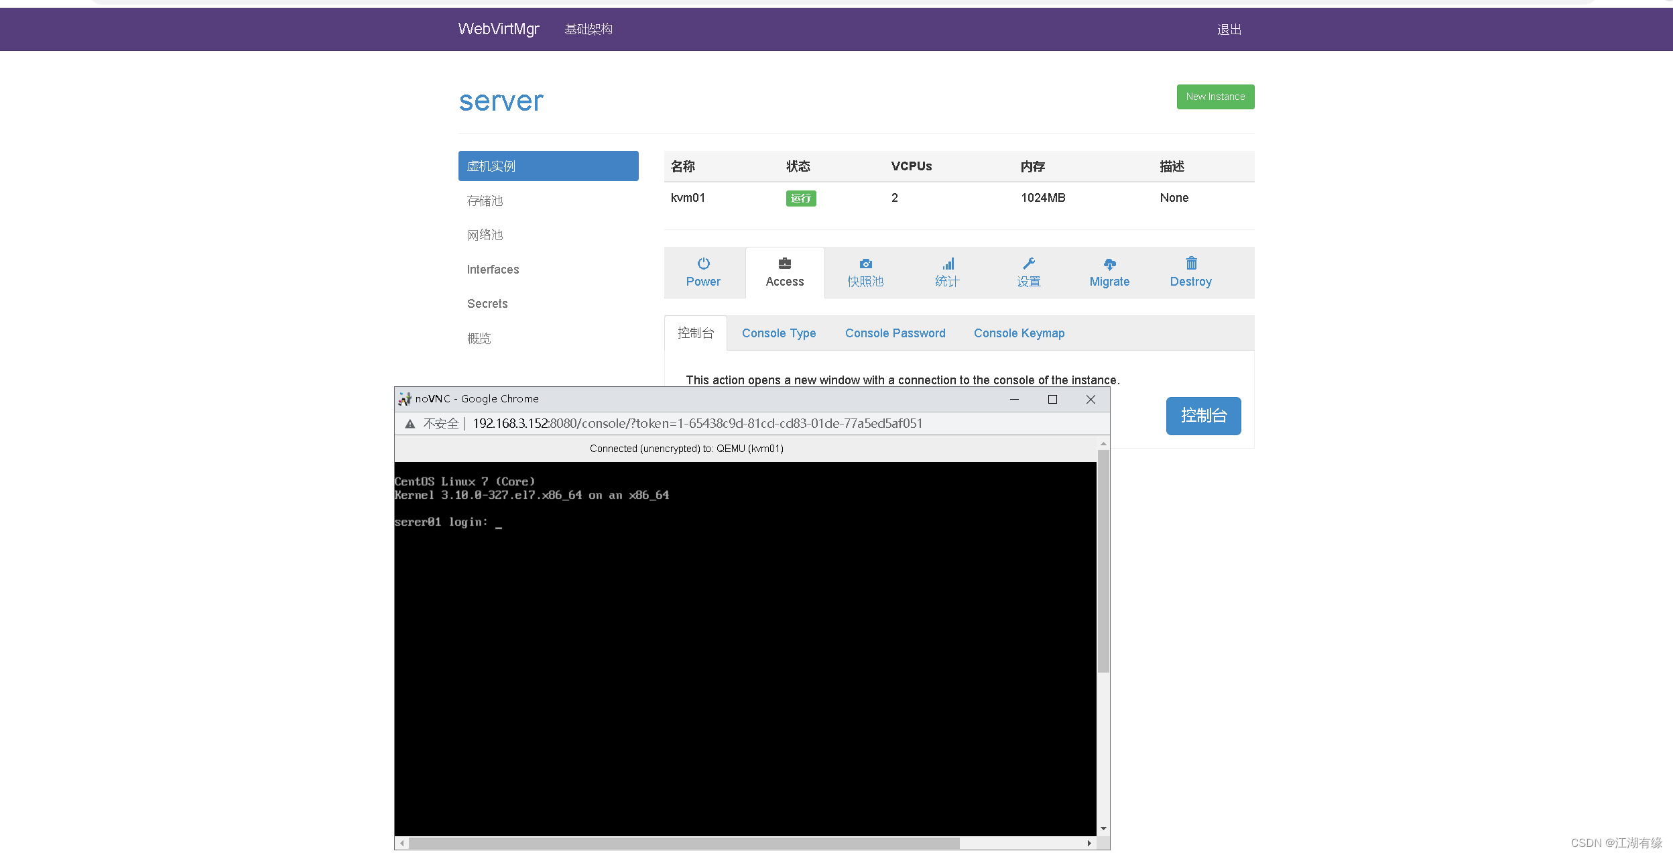The width and height of the screenshot is (1673, 855).
Task: Switch to Console Password tab
Action: tap(895, 333)
